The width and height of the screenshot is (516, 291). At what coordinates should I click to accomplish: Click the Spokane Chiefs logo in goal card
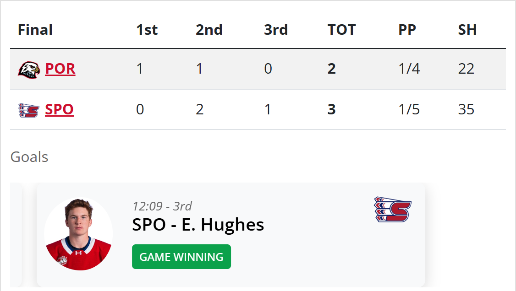pos(393,210)
